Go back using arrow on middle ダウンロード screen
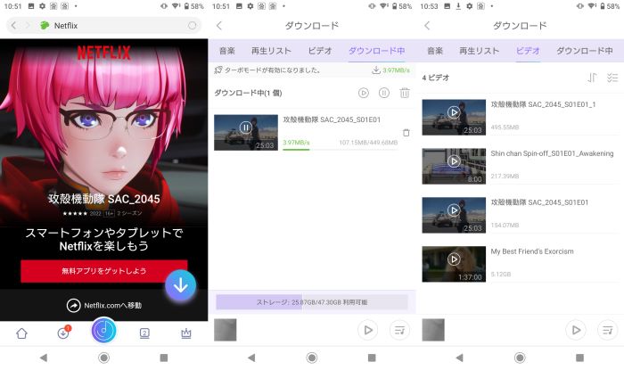 tap(219, 26)
